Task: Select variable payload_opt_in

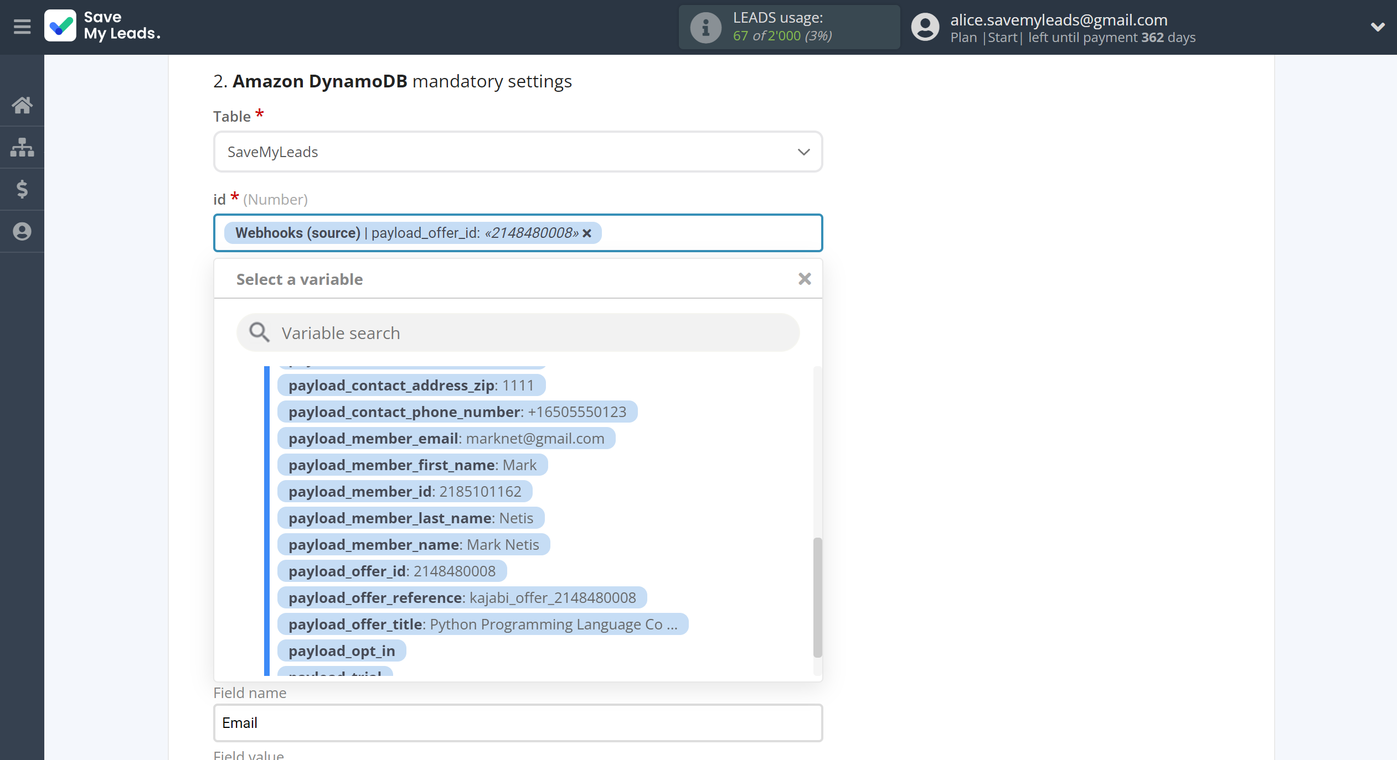Action: click(x=342, y=650)
